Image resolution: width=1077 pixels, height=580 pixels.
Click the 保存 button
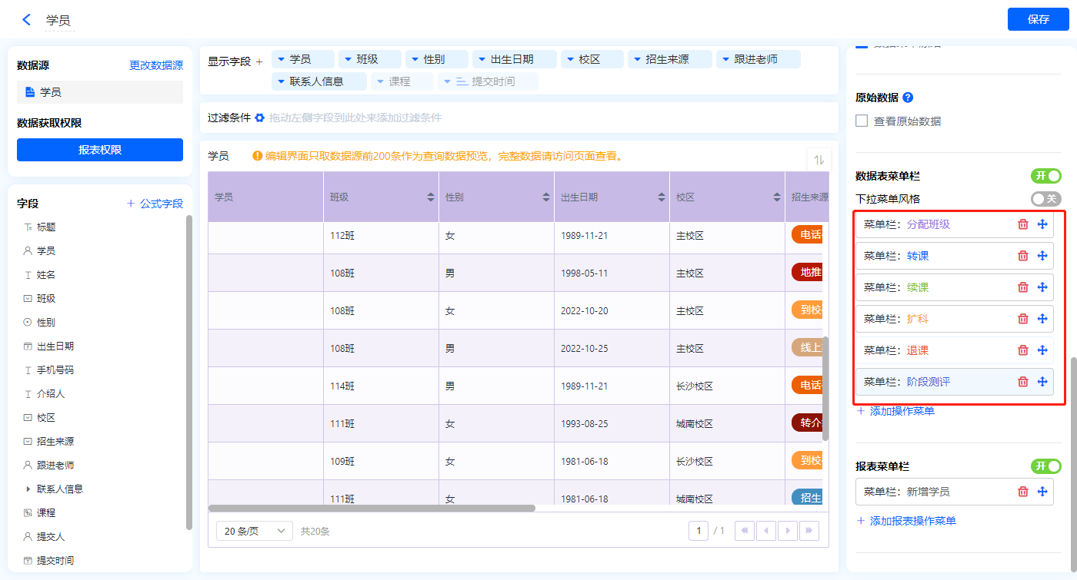1038,19
